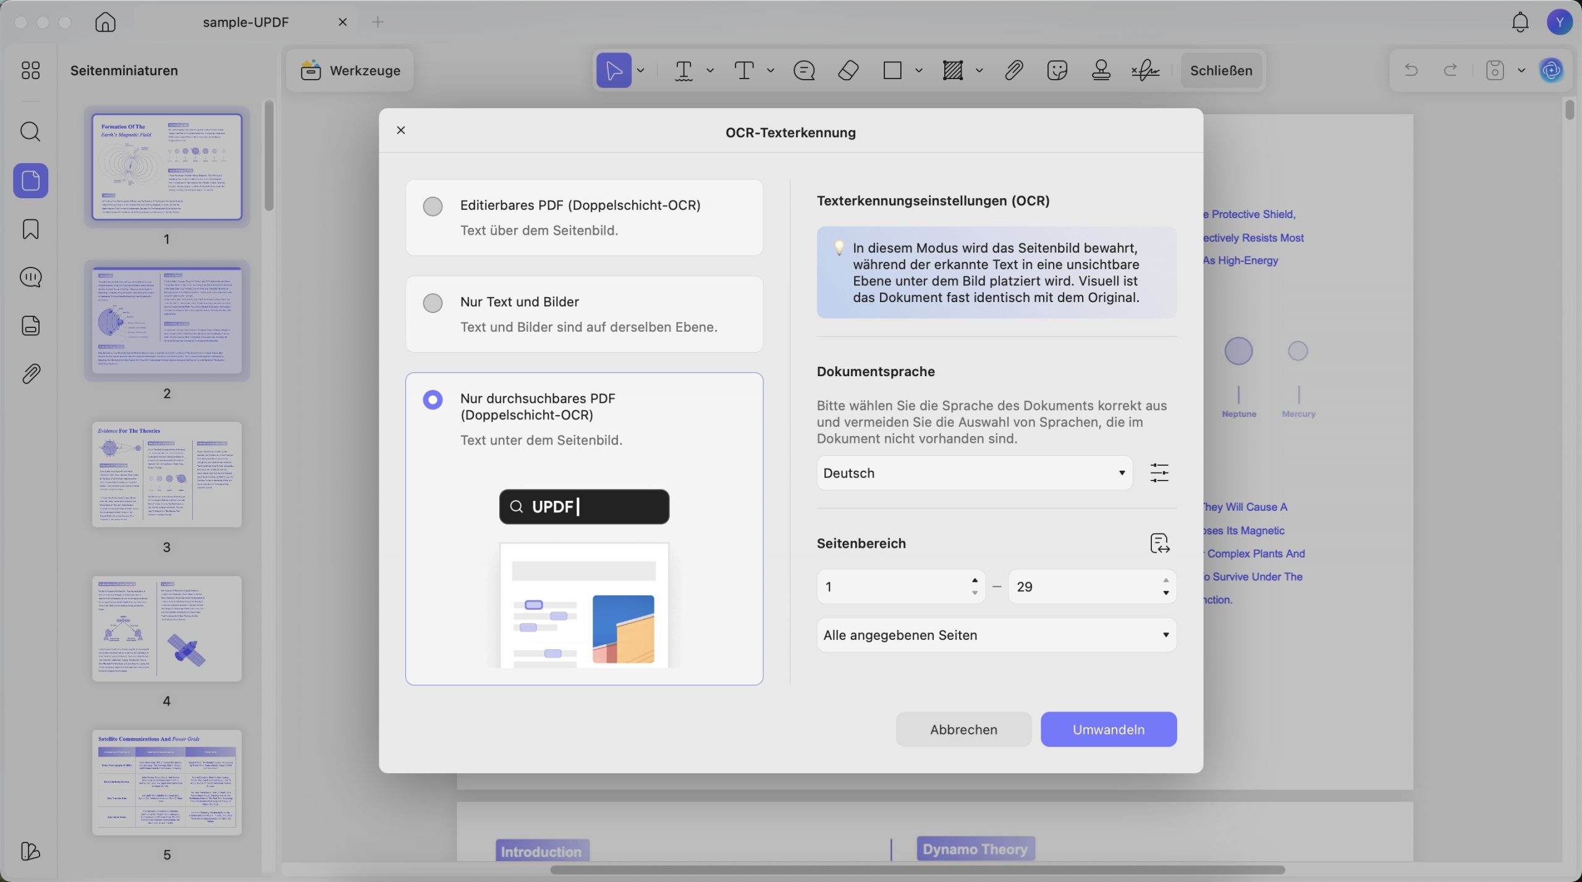Switch to the sample-UPDF tab
The width and height of the screenshot is (1582, 882).
(x=245, y=22)
